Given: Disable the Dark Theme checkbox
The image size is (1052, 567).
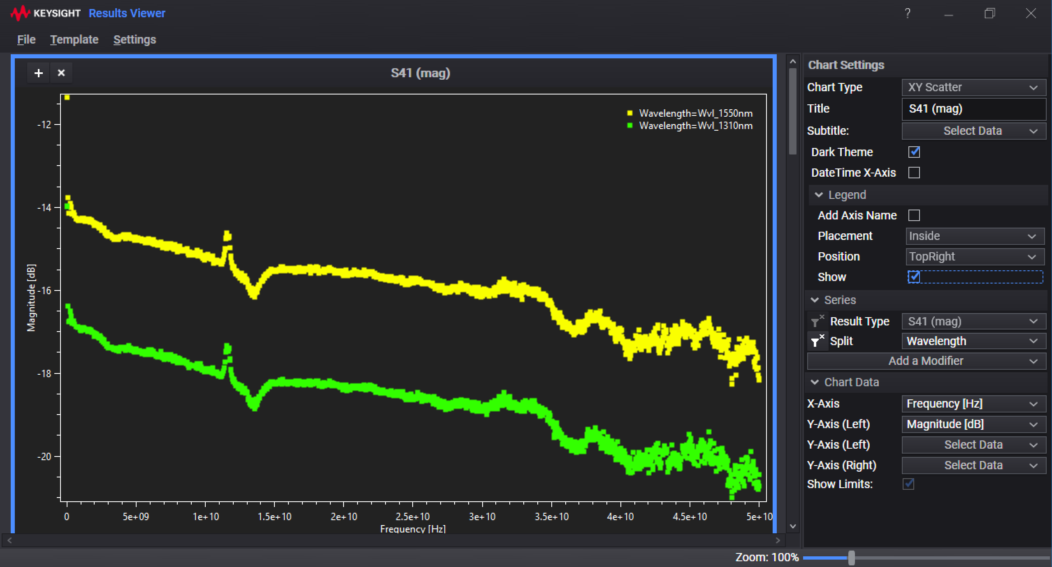Looking at the screenshot, I should [x=914, y=152].
